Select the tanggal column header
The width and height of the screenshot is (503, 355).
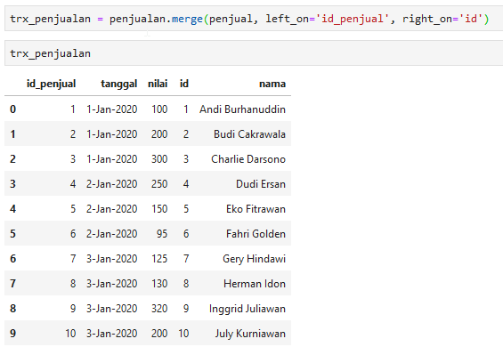(119, 84)
